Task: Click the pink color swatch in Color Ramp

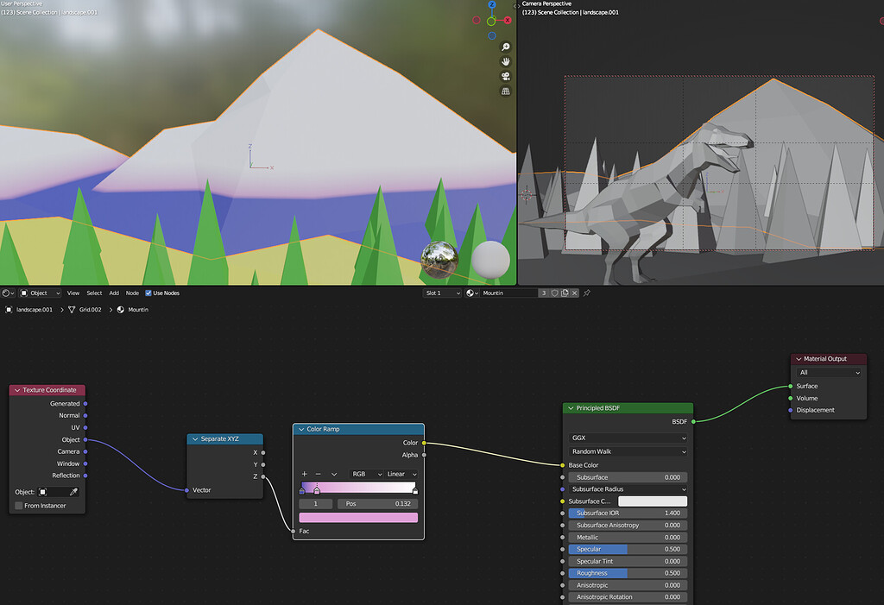Action: coord(358,517)
